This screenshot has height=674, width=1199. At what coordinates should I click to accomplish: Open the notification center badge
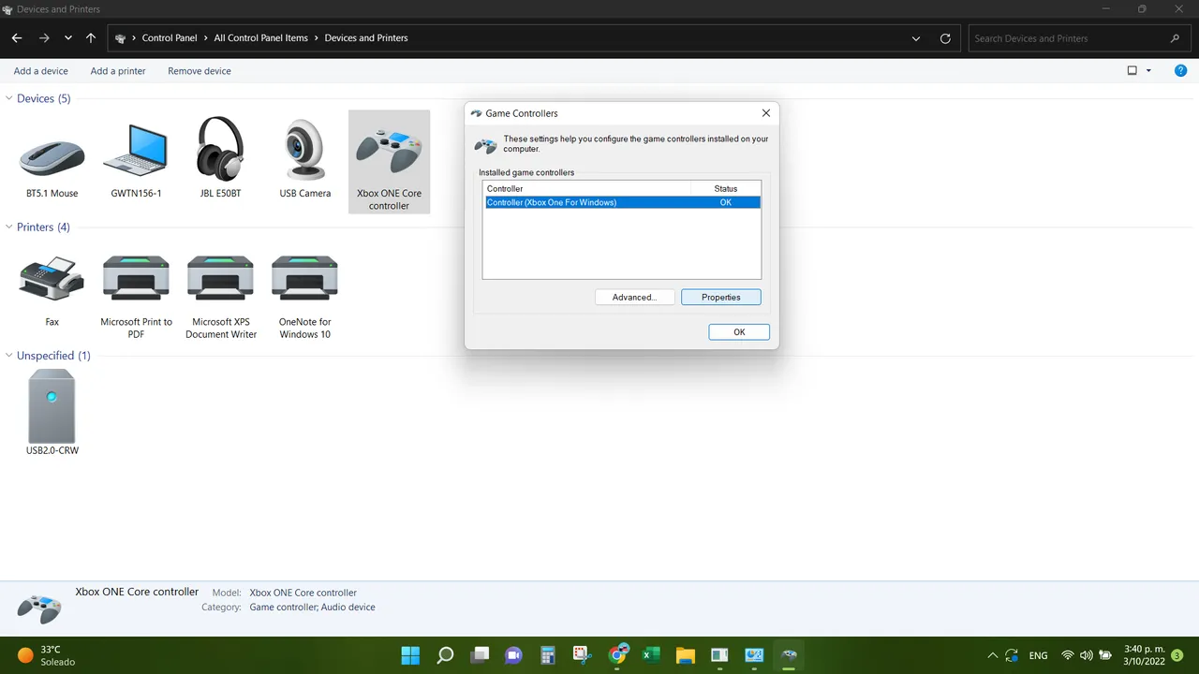[x=1177, y=655]
